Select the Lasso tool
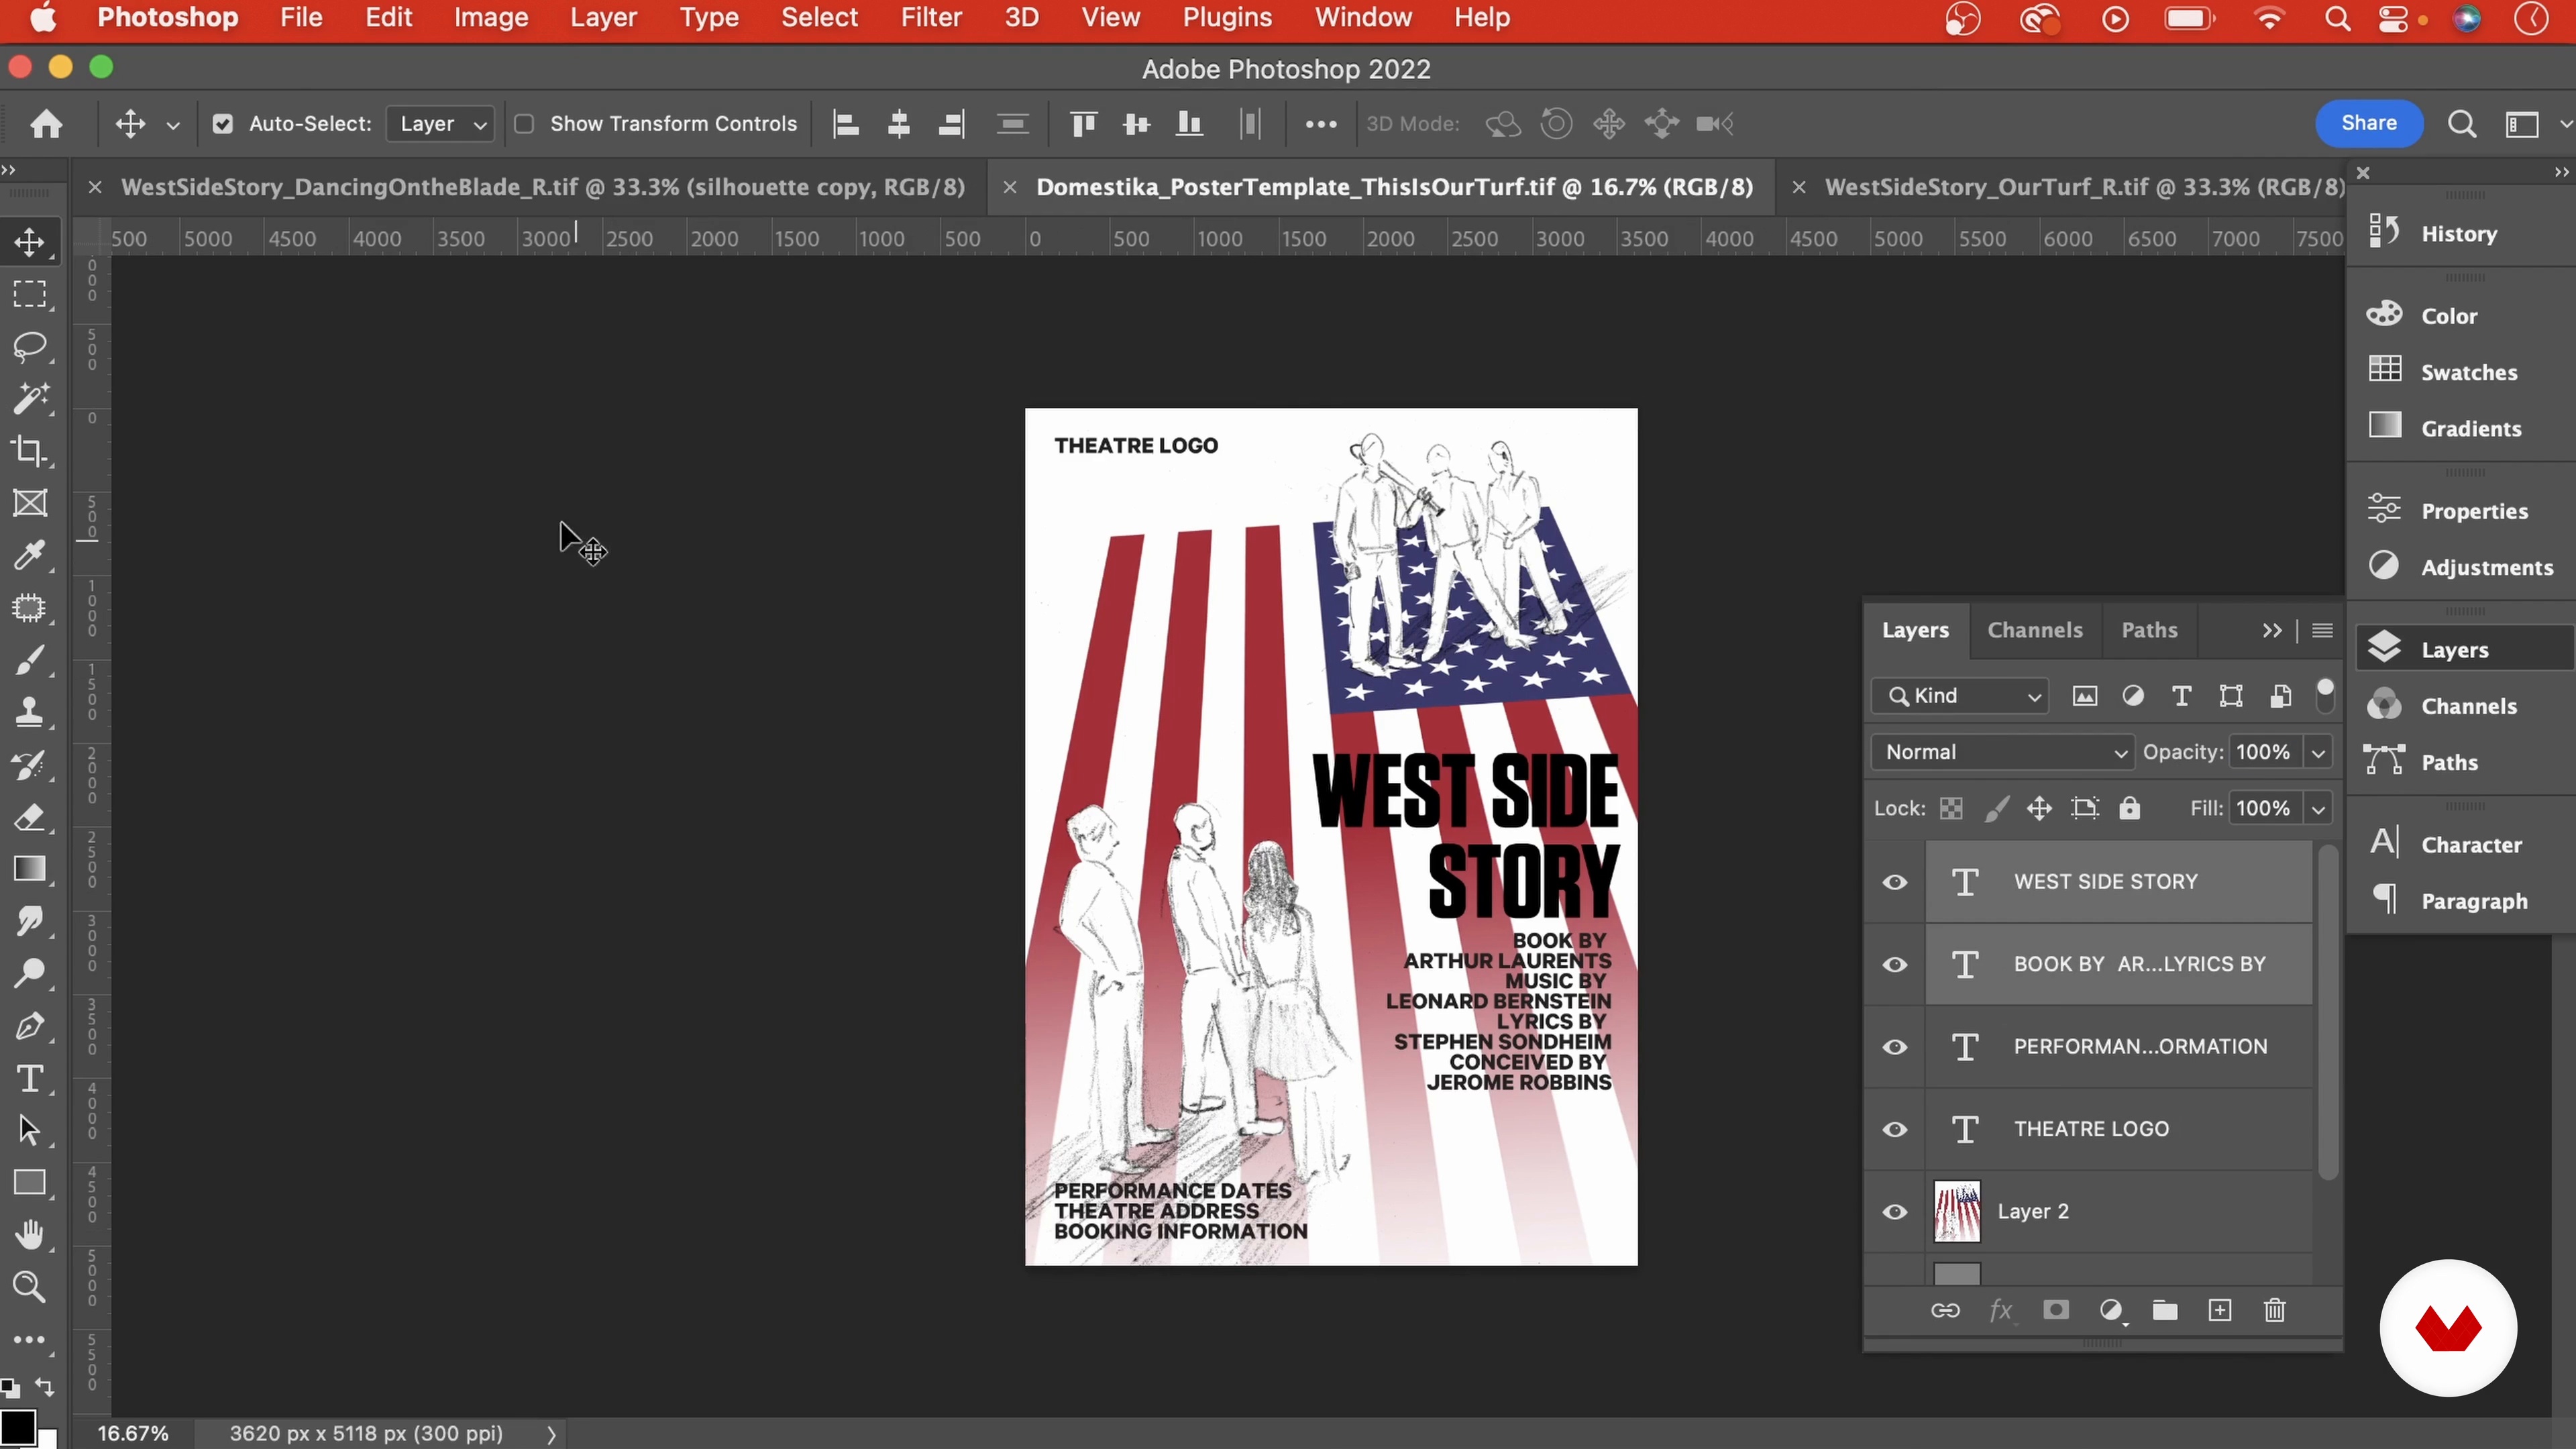Screen dimensions: 2576x1449 pos(29,346)
